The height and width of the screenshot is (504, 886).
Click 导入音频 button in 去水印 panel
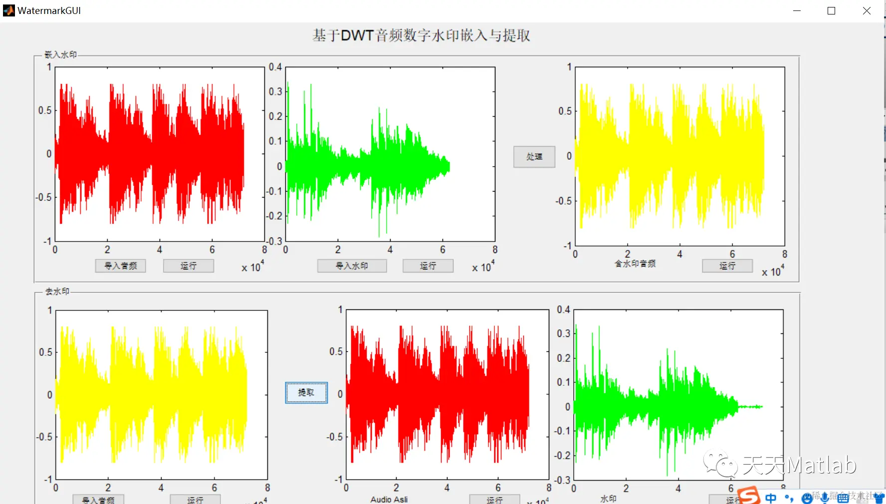(98, 499)
